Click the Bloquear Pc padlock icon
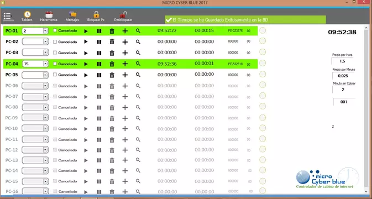The image size is (372, 199). [96, 15]
